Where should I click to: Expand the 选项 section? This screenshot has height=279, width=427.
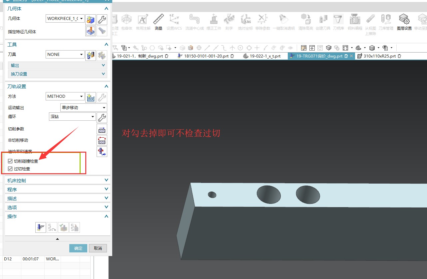(x=57, y=208)
